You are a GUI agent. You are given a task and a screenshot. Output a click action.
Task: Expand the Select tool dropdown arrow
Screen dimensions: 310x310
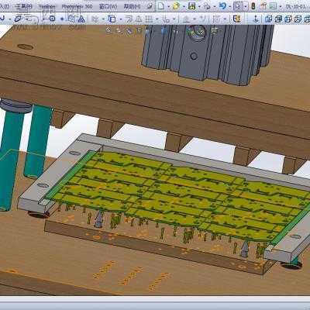[246, 6]
